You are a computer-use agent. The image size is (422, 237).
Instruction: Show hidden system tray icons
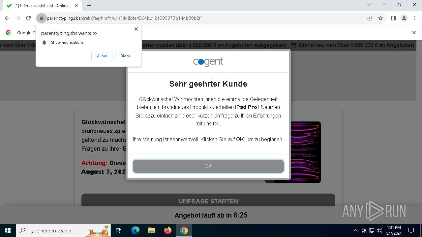[355, 230]
